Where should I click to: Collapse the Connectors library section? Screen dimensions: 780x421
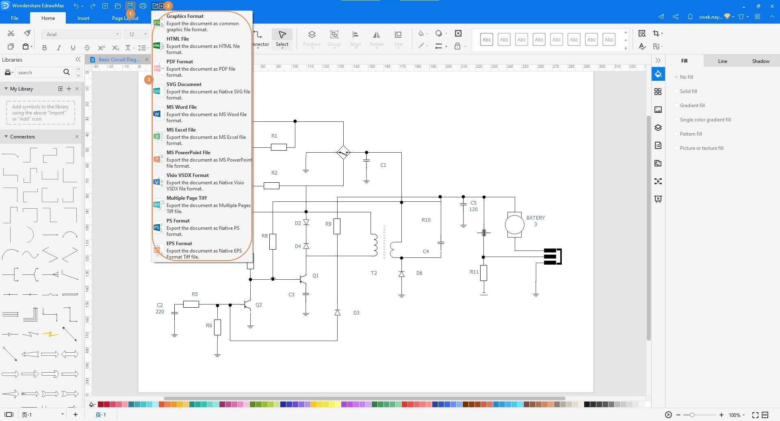6,137
